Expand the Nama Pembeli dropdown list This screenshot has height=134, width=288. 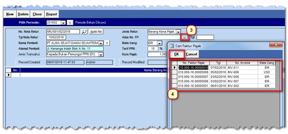click(x=100, y=43)
